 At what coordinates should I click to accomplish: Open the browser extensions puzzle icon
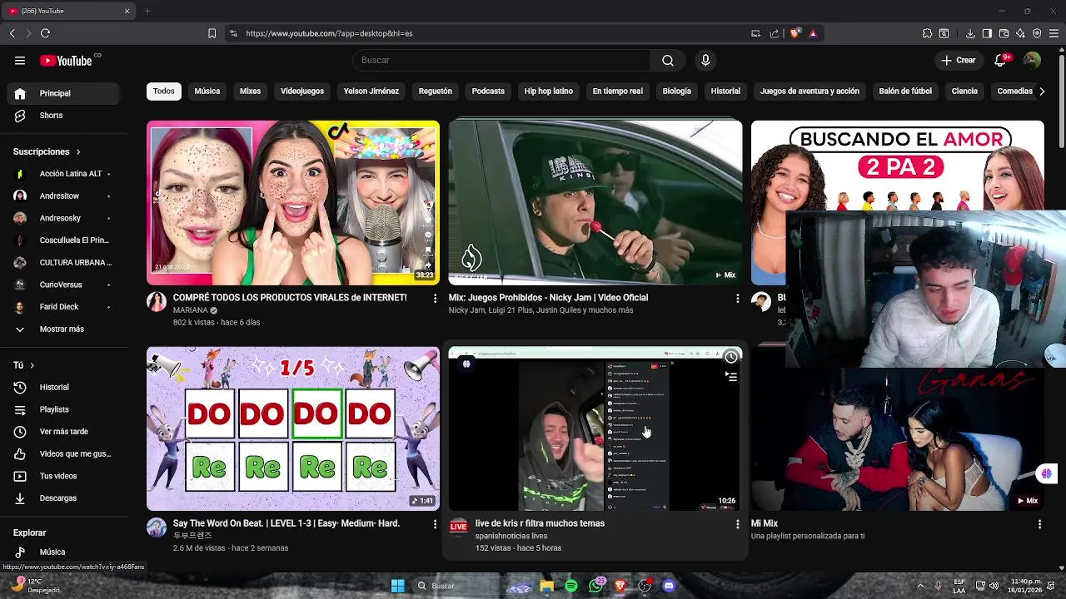[927, 33]
